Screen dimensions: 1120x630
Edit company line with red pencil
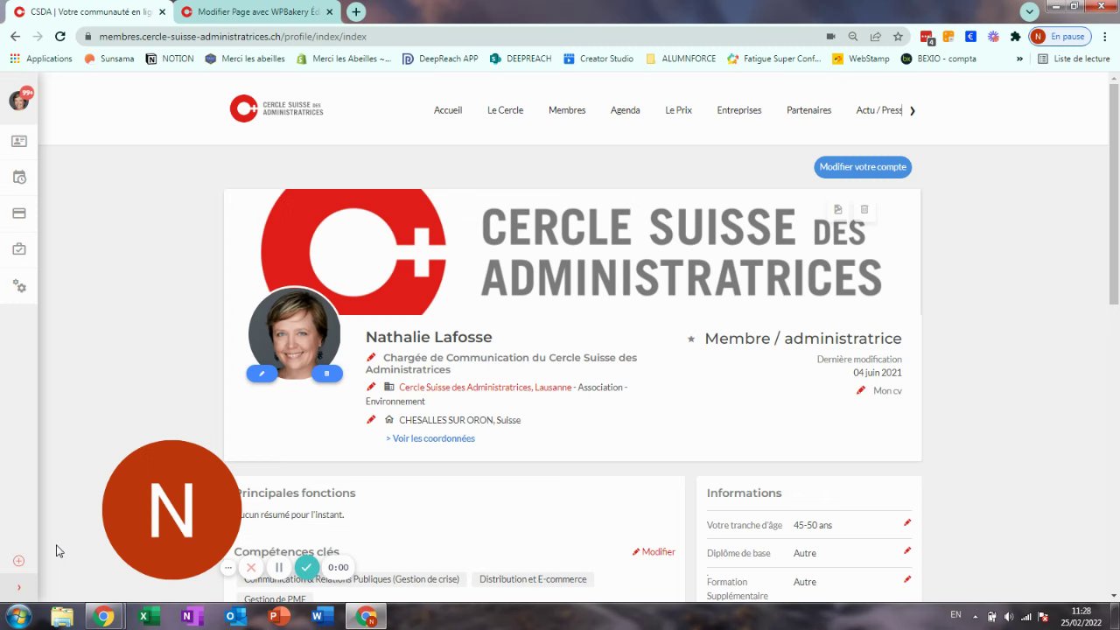(x=371, y=387)
